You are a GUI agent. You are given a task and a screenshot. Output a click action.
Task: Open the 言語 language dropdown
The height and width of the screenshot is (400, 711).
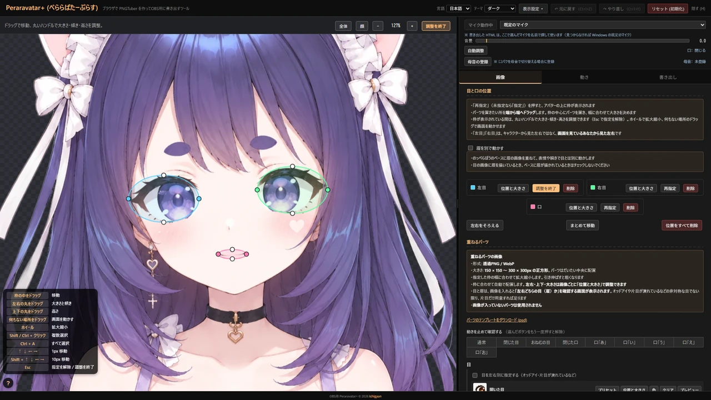click(459, 8)
